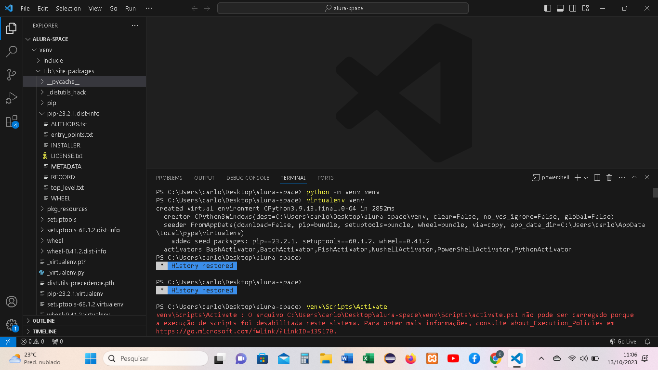Open the Extensions view with badge
This screenshot has height=370, width=658.
pos(11,121)
